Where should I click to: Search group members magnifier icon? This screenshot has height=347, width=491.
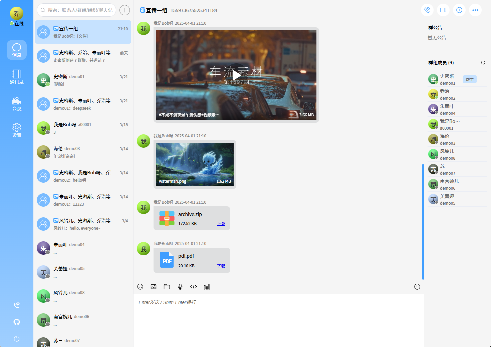point(483,63)
